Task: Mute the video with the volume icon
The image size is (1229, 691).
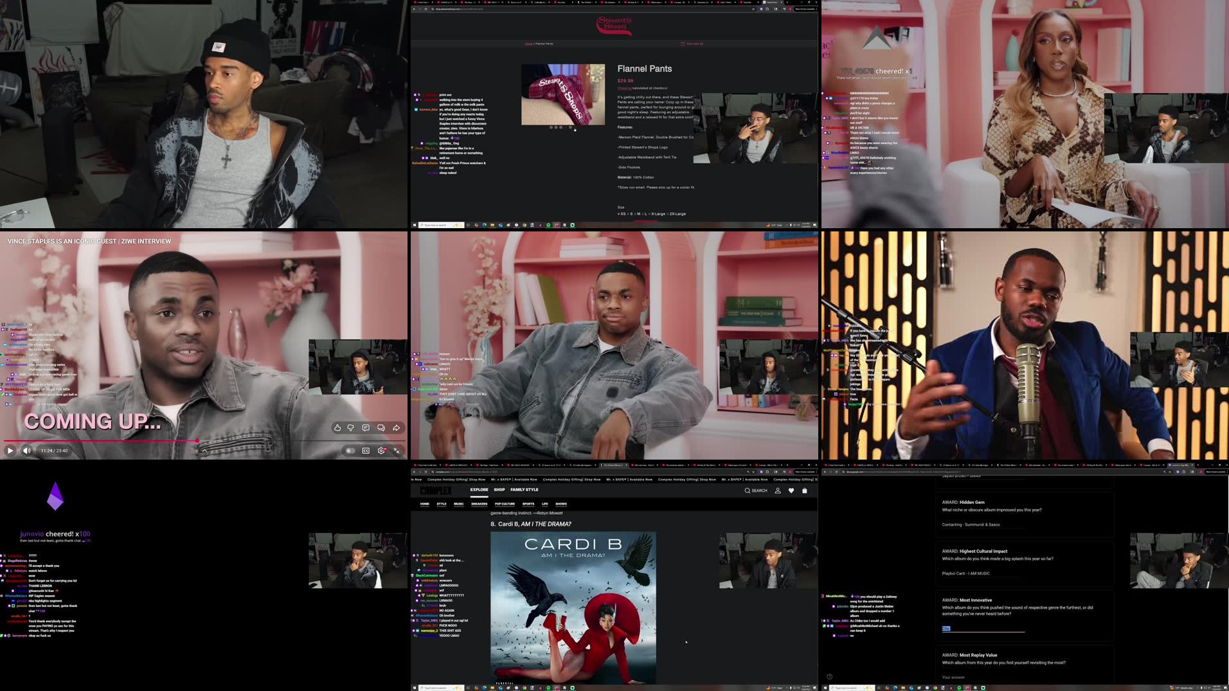Action: click(26, 451)
